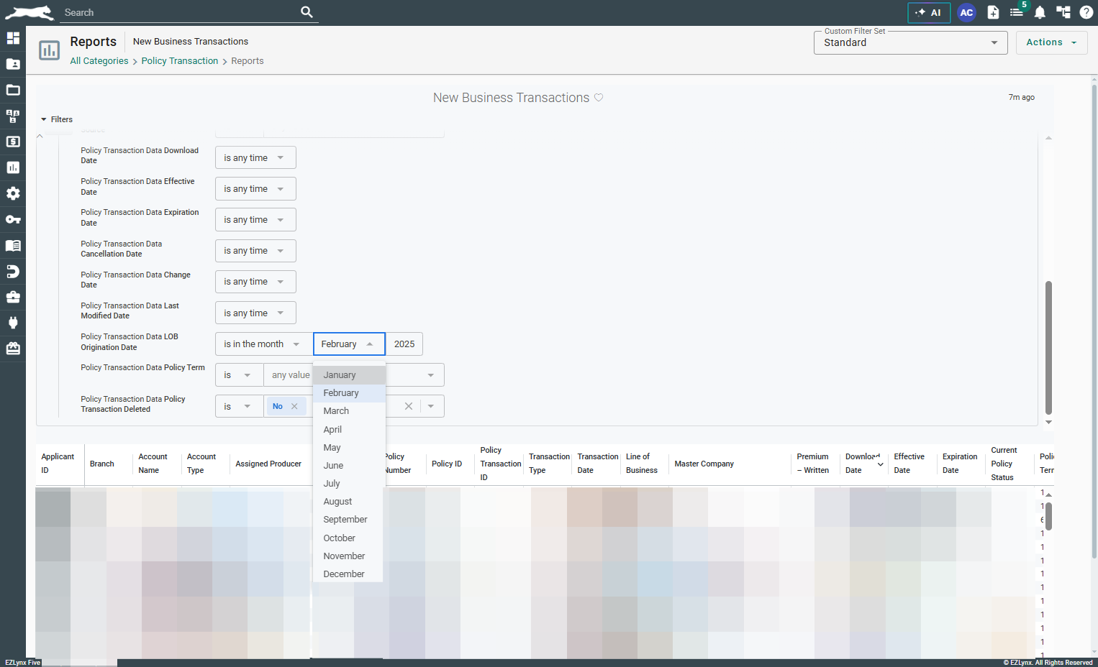Image resolution: width=1098 pixels, height=667 pixels.
Task: Select February from the month list
Action: [x=349, y=393]
